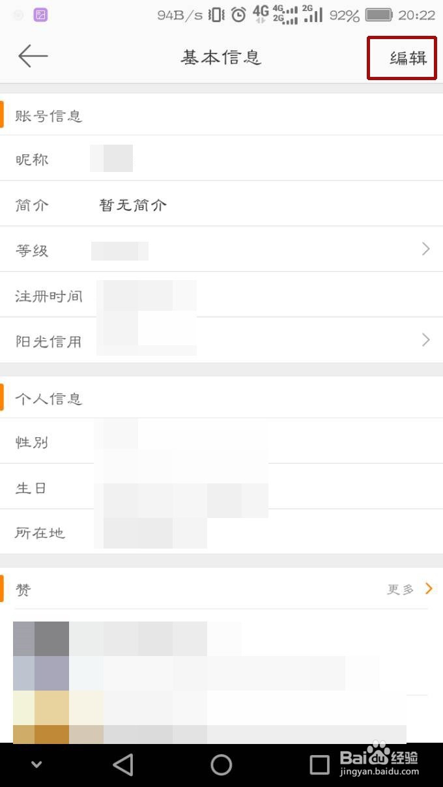Screen dimensions: 443x787
Task: Collapse navigation bar via the down chevron
Action: [37, 764]
